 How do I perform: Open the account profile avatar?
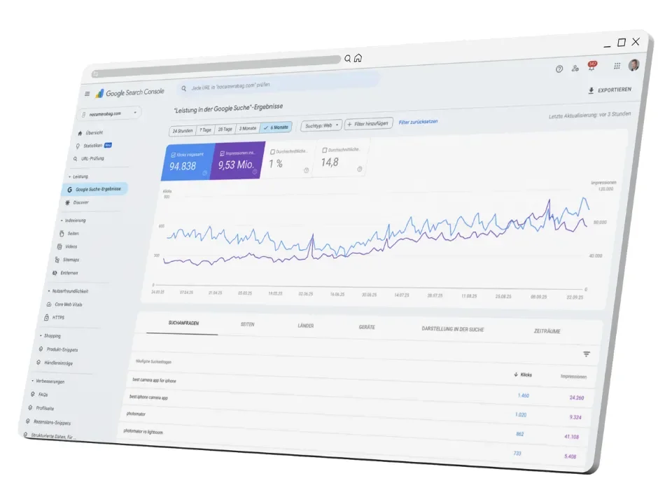tap(634, 64)
